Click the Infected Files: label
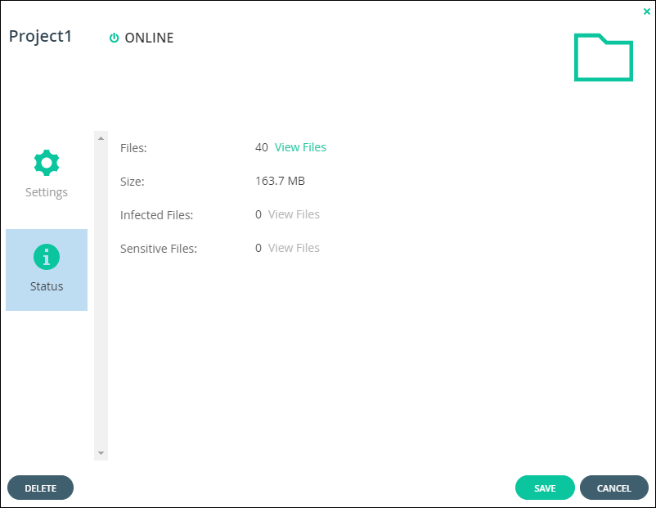 click(x=156, y=215)
